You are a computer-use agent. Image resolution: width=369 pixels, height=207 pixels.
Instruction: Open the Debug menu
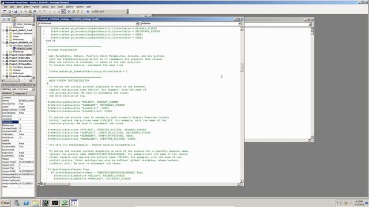[x=45, y=7]
